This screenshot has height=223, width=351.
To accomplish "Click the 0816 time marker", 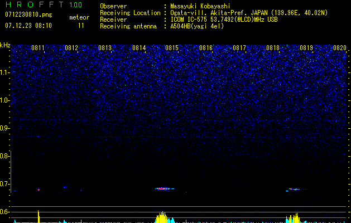I will 206,48.
